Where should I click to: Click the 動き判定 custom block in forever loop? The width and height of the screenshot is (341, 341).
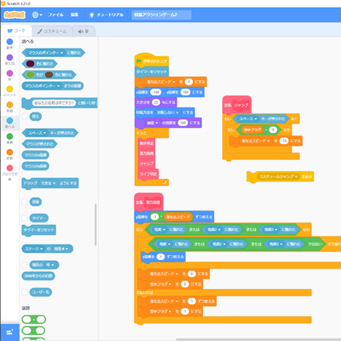[147, 143]
